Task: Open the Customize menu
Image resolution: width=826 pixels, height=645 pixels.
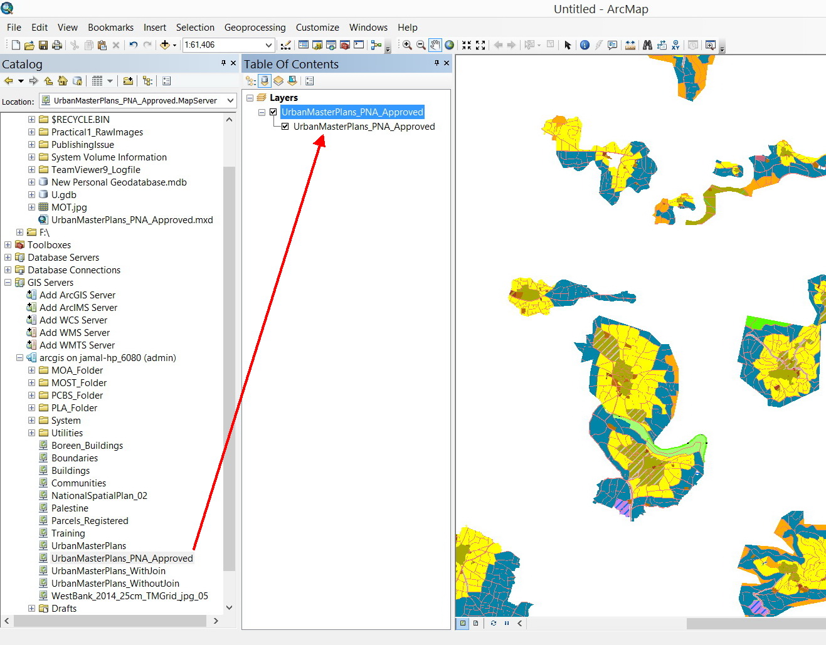Action: 317,28
